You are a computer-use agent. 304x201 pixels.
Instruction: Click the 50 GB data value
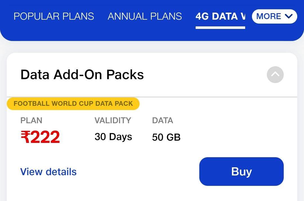tap(166, 137)
